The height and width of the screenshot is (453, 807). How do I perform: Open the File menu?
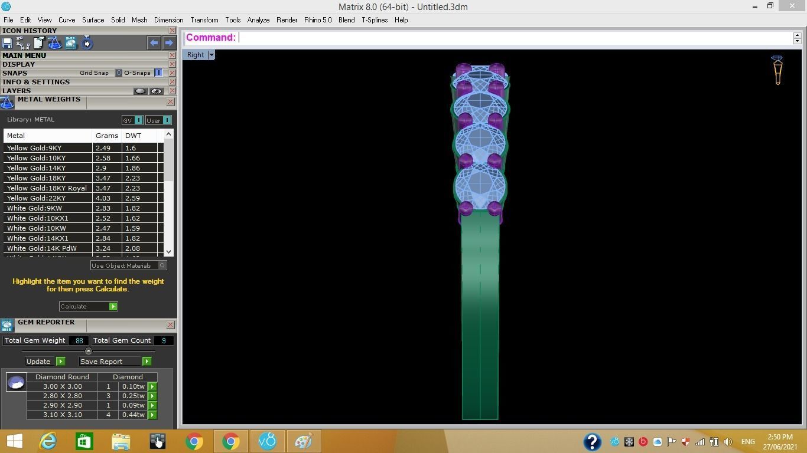[x=8, y=20]
